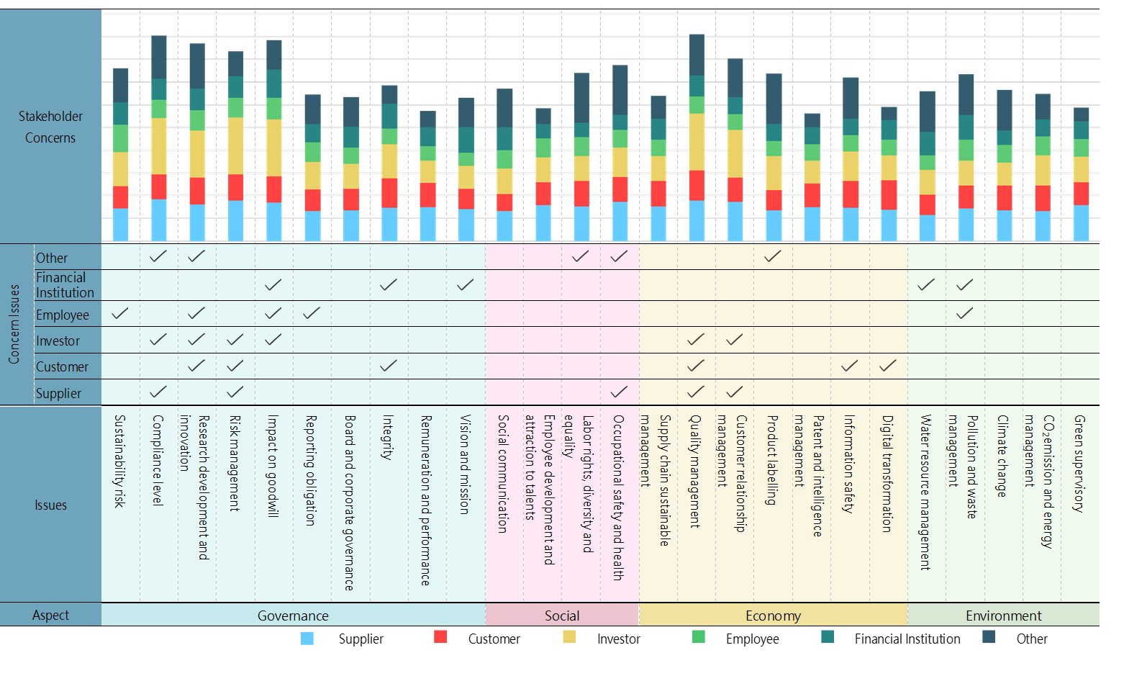Select the Environment aspect header
Screen dimensions: 1124x676
[1003, 616]
